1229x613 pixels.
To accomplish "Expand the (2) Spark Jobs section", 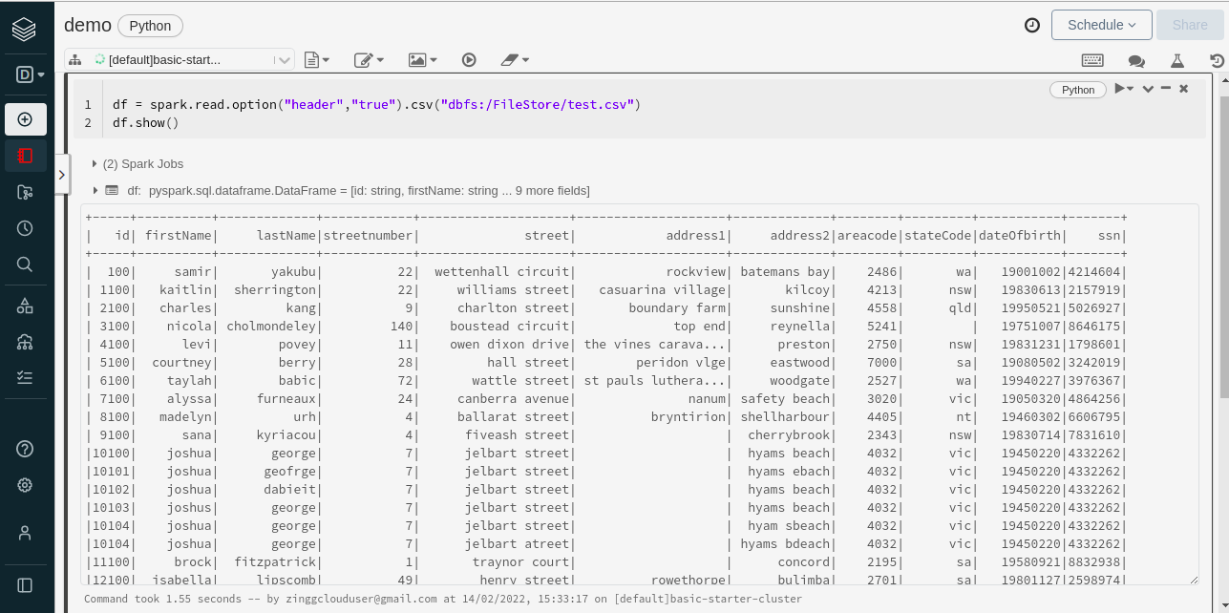I will (x=94, y=163).
